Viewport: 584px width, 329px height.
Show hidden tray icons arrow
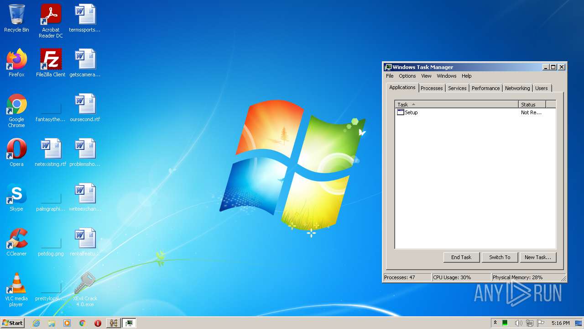(x=495, y=323)
